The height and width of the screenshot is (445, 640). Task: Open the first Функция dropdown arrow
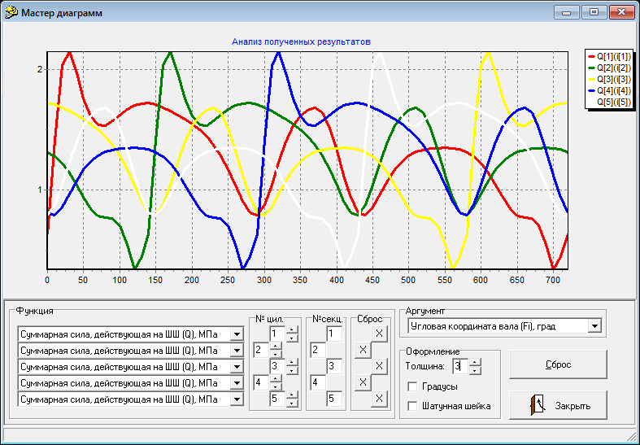(x=237, y=334)
